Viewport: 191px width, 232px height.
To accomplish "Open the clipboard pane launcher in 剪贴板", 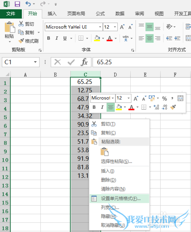I will click(40, 50).
